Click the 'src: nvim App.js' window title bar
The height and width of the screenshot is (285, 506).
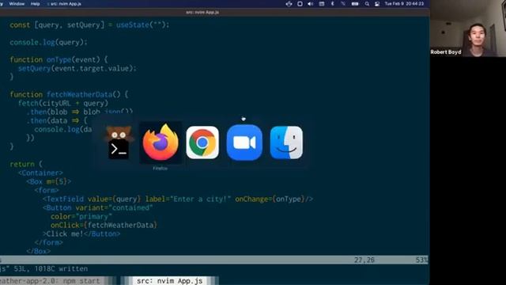coord(202,13)
